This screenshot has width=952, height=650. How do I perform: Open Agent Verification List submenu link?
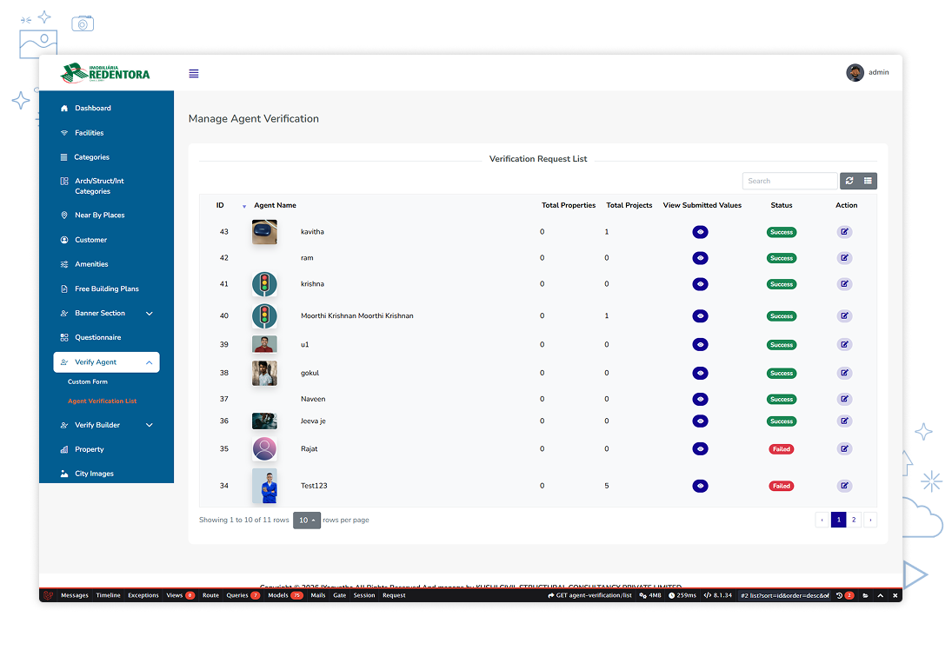point(102,401)
